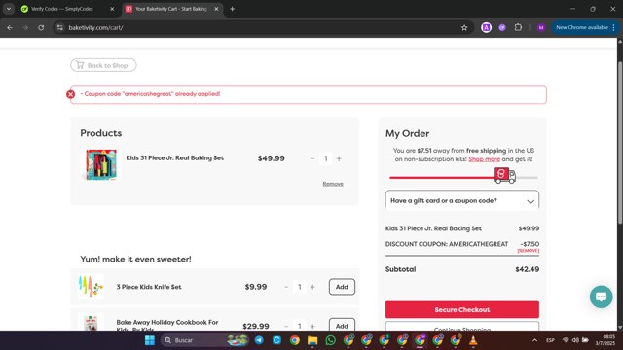Open the 3 Piece Kids Knife Set thumbnail

[x=91, y=287]
